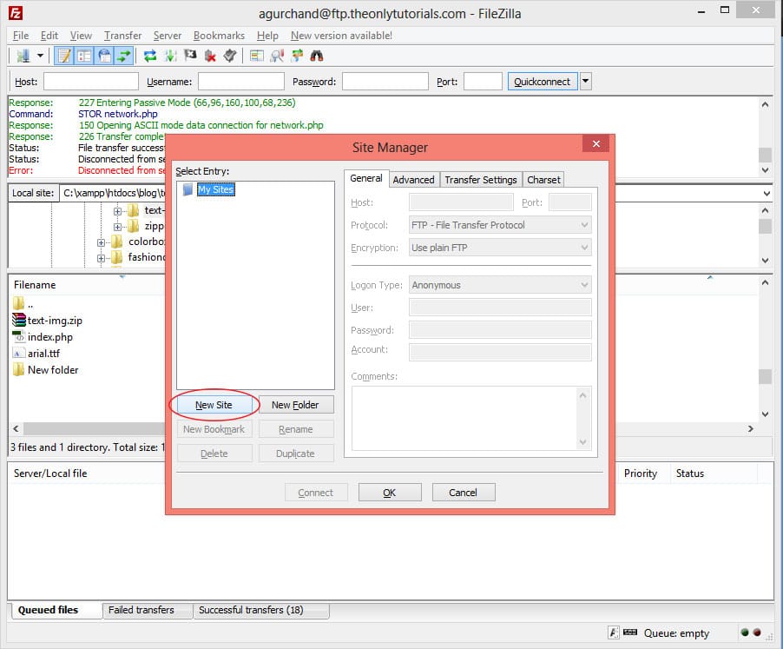Toggle processing of the transfer queue
The image size is (783, 649).
170,56
